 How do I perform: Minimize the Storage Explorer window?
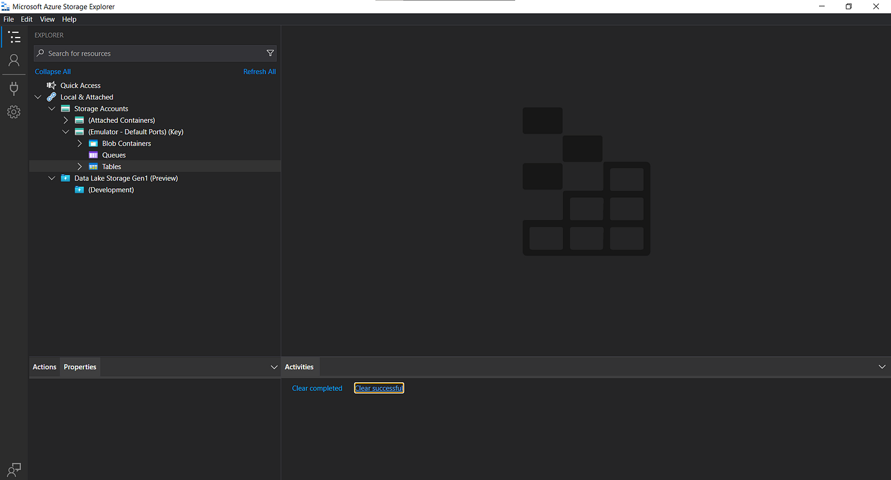820,6
